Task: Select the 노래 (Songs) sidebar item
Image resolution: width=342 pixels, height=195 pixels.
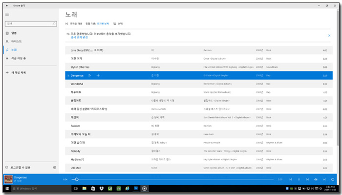Action: pos(30,50)
